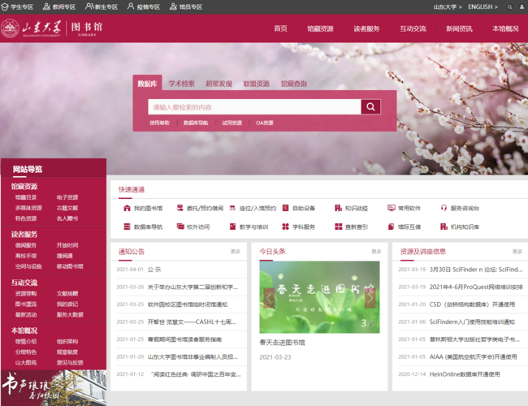Show next slide with right carousel arrow
Screen dimensions: 528x406
click(370, 298)
